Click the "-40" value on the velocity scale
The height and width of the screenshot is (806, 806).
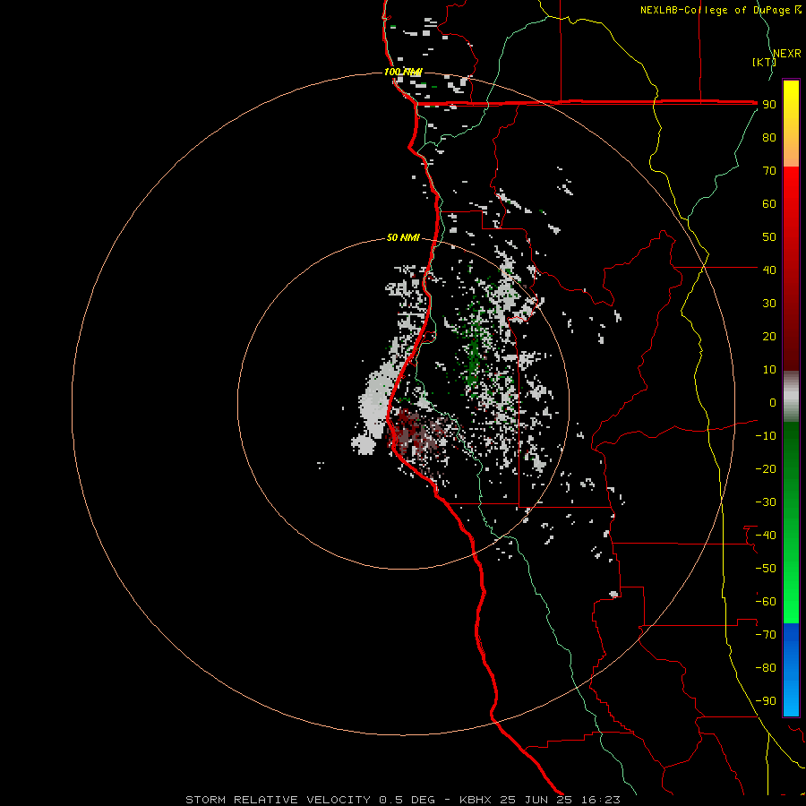coord(766,536)
